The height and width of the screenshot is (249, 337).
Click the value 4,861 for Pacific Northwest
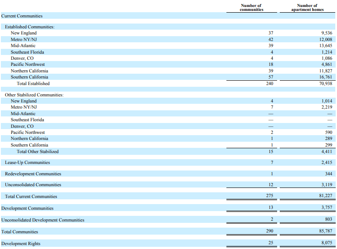pos(327,65)
